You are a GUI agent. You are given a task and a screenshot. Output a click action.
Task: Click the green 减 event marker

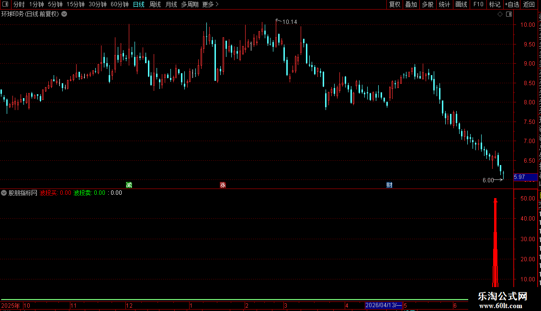pyautogui.click(x=129, y=185)
